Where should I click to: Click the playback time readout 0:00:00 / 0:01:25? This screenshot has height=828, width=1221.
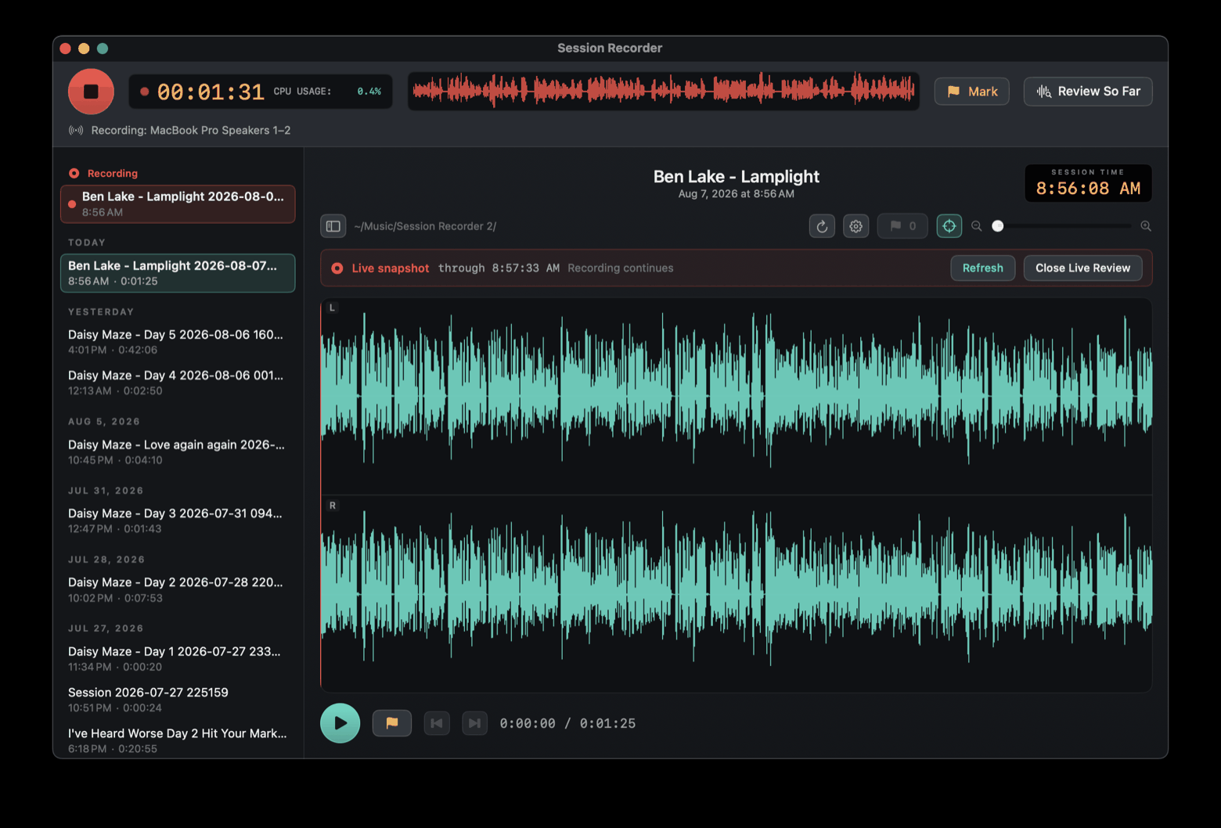click(567, 723)
